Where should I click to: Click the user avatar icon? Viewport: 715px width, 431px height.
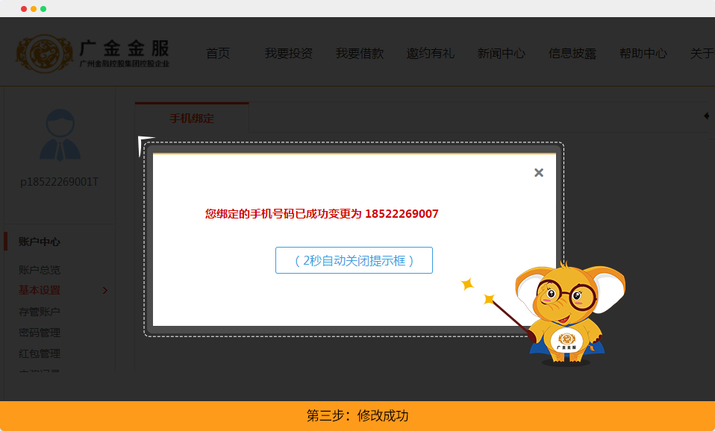click(x=60, y=136)
